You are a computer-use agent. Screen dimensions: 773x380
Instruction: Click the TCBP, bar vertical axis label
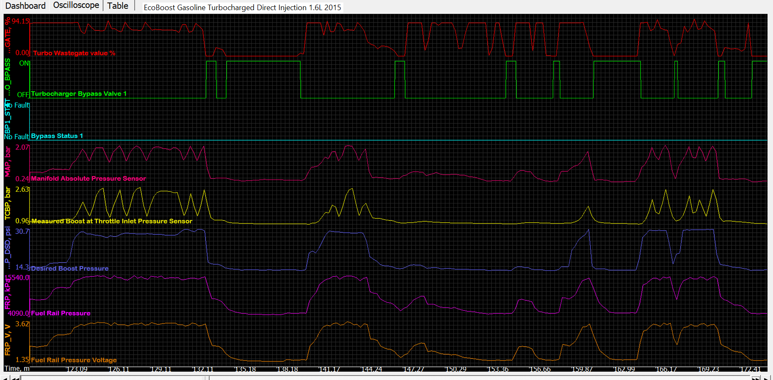click(x=8, y=204)
